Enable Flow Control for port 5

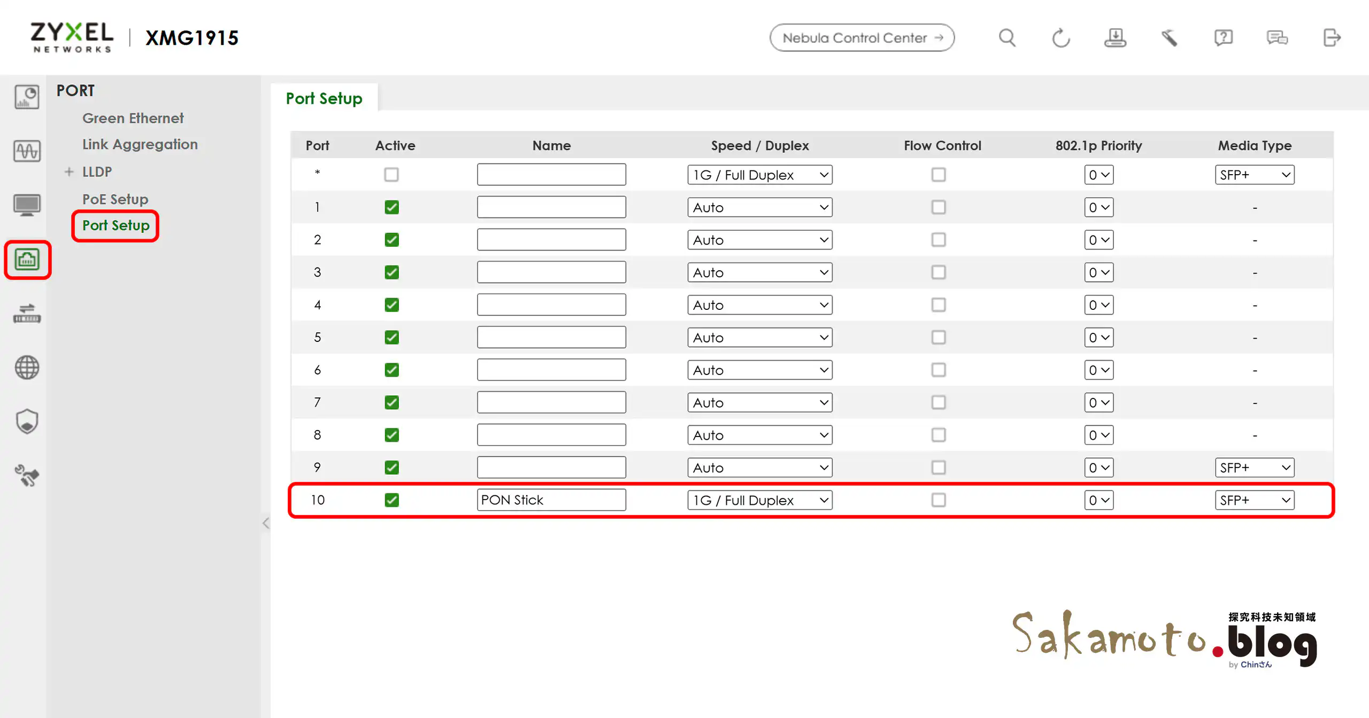[x=939, y=337]
